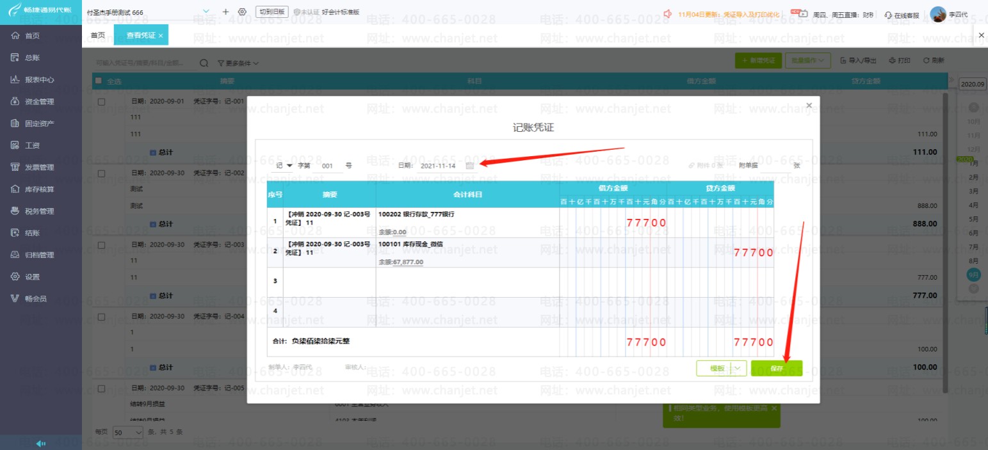Click the plus icon beside account name

point(225,12)
